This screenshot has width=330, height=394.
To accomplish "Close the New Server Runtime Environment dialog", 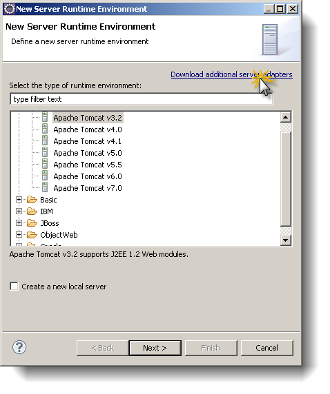I will tap(293, 9).
